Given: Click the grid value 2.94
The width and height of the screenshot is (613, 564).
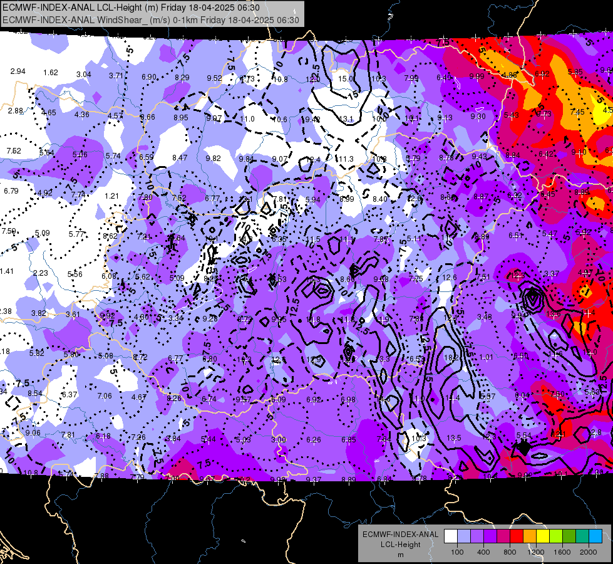Looking at the screenshot, I should pyautogui.click(x=18, y=71).
